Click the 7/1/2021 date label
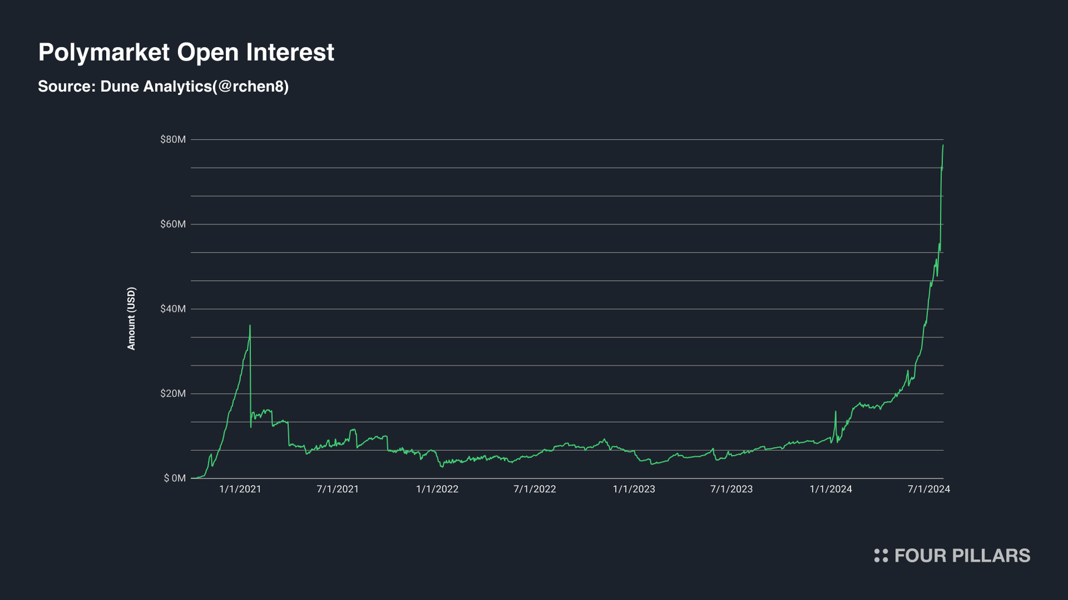This screenshot has width=1068, height=600. [337, 489]
